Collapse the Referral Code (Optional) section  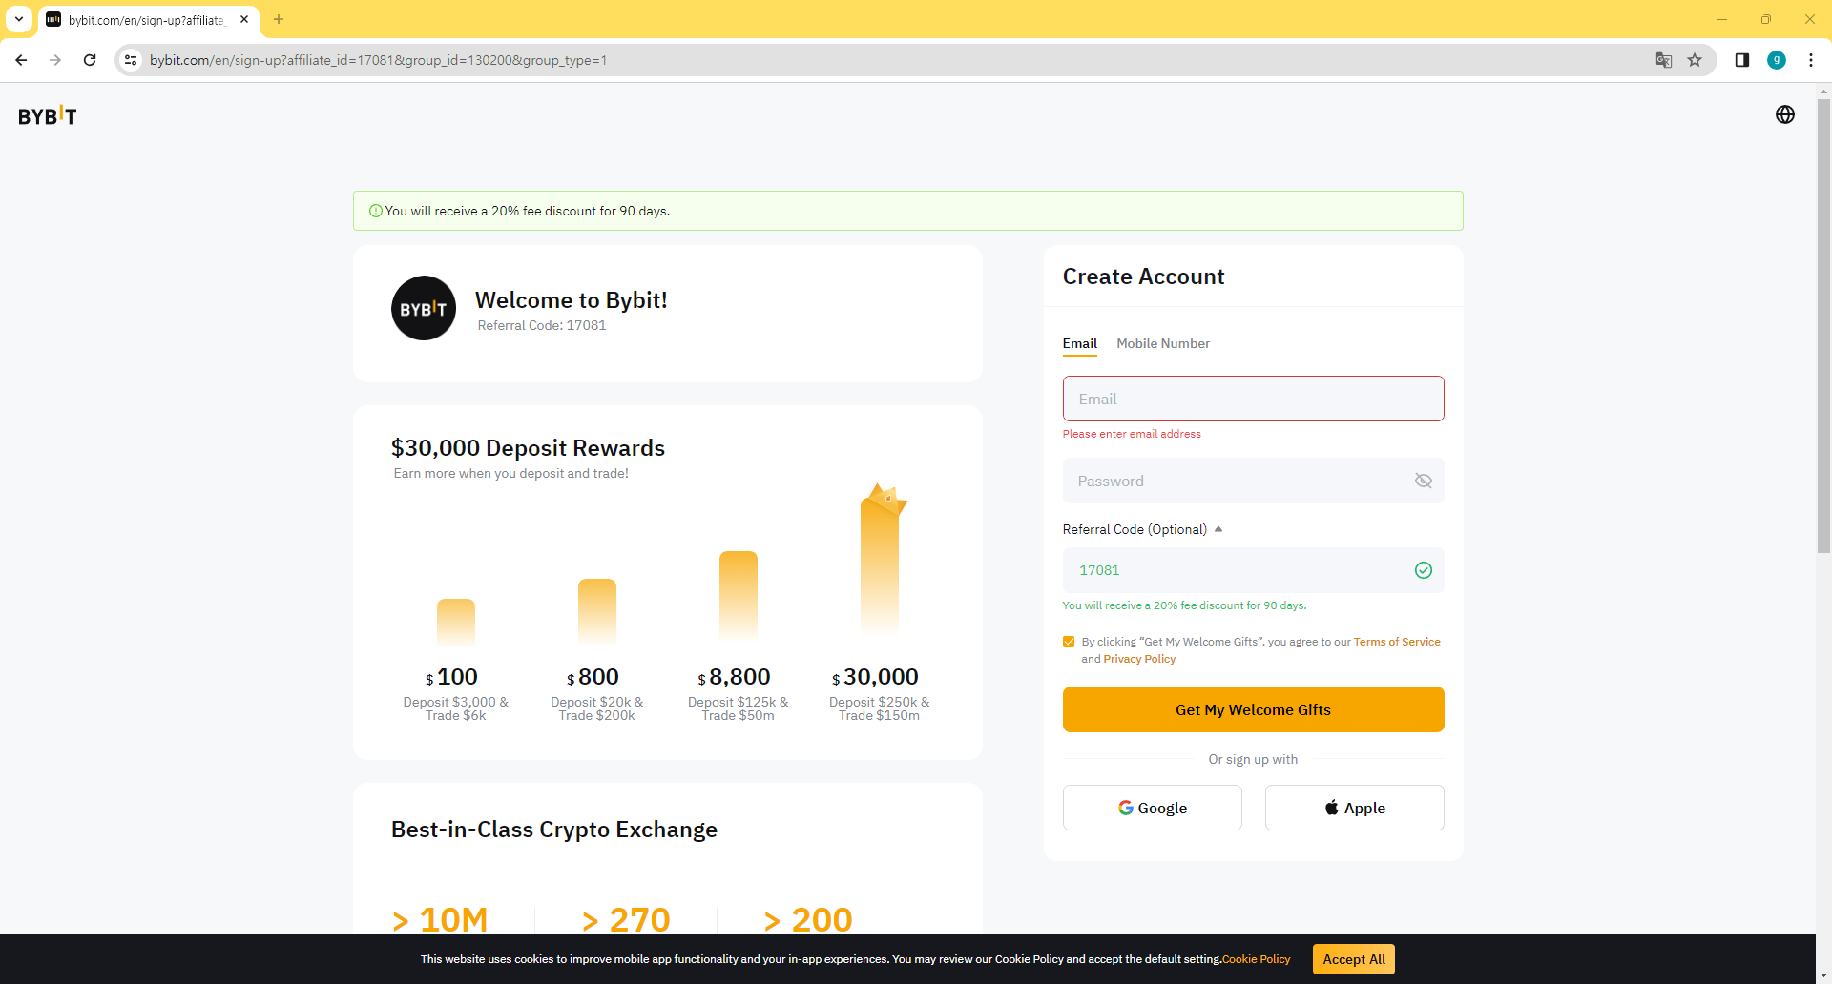(1218, 529)
